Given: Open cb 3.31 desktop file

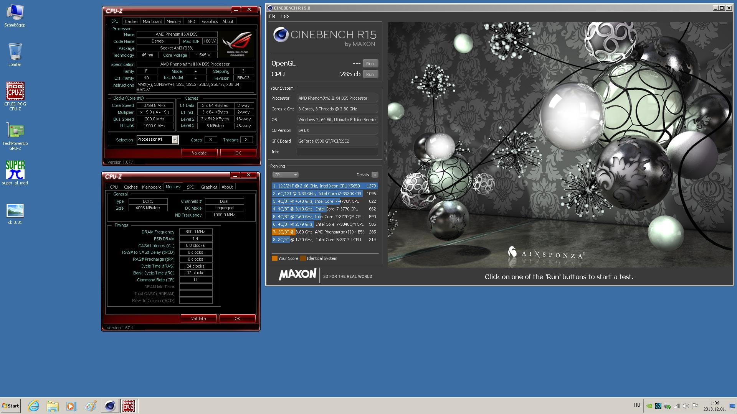Looking at the screenshot, I should coord(15,214).
